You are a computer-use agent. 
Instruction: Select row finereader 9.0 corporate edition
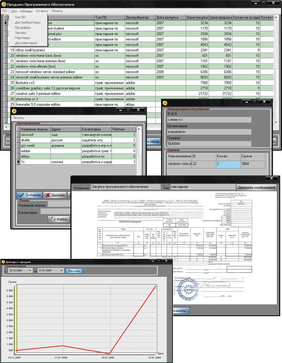click(83, 104)
